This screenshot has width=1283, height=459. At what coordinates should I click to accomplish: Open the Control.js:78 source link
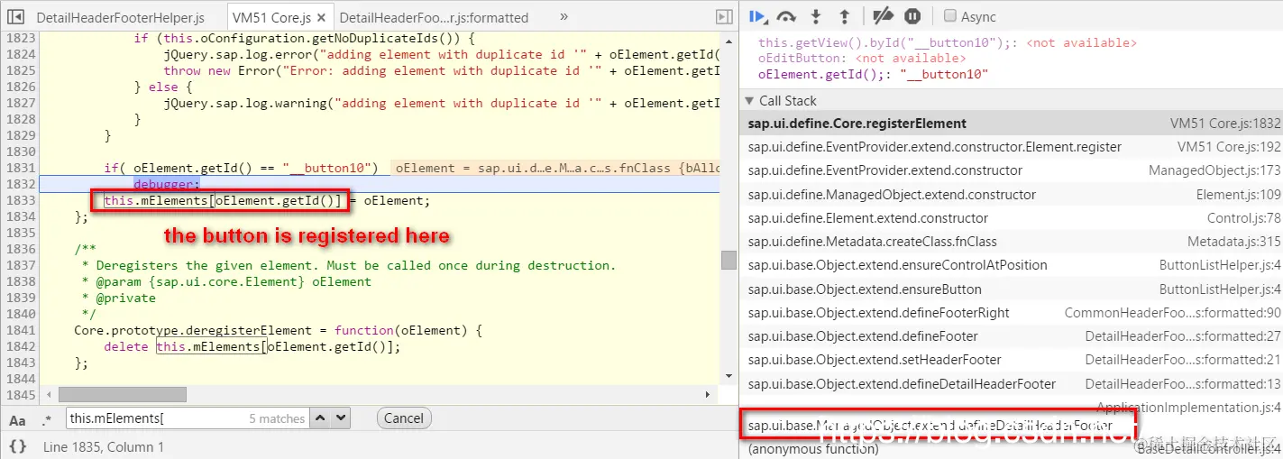1244,218
